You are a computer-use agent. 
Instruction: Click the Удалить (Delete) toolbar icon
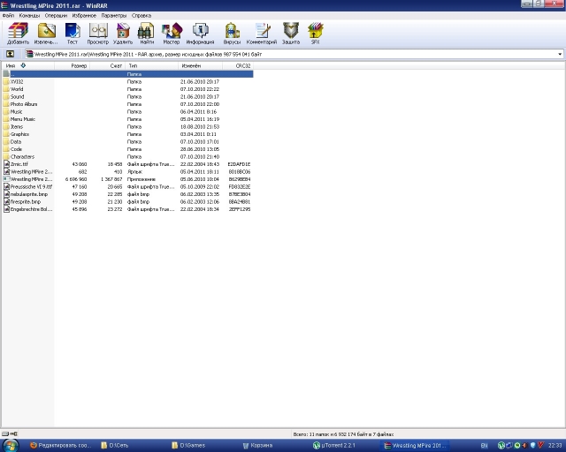(123, 34)
